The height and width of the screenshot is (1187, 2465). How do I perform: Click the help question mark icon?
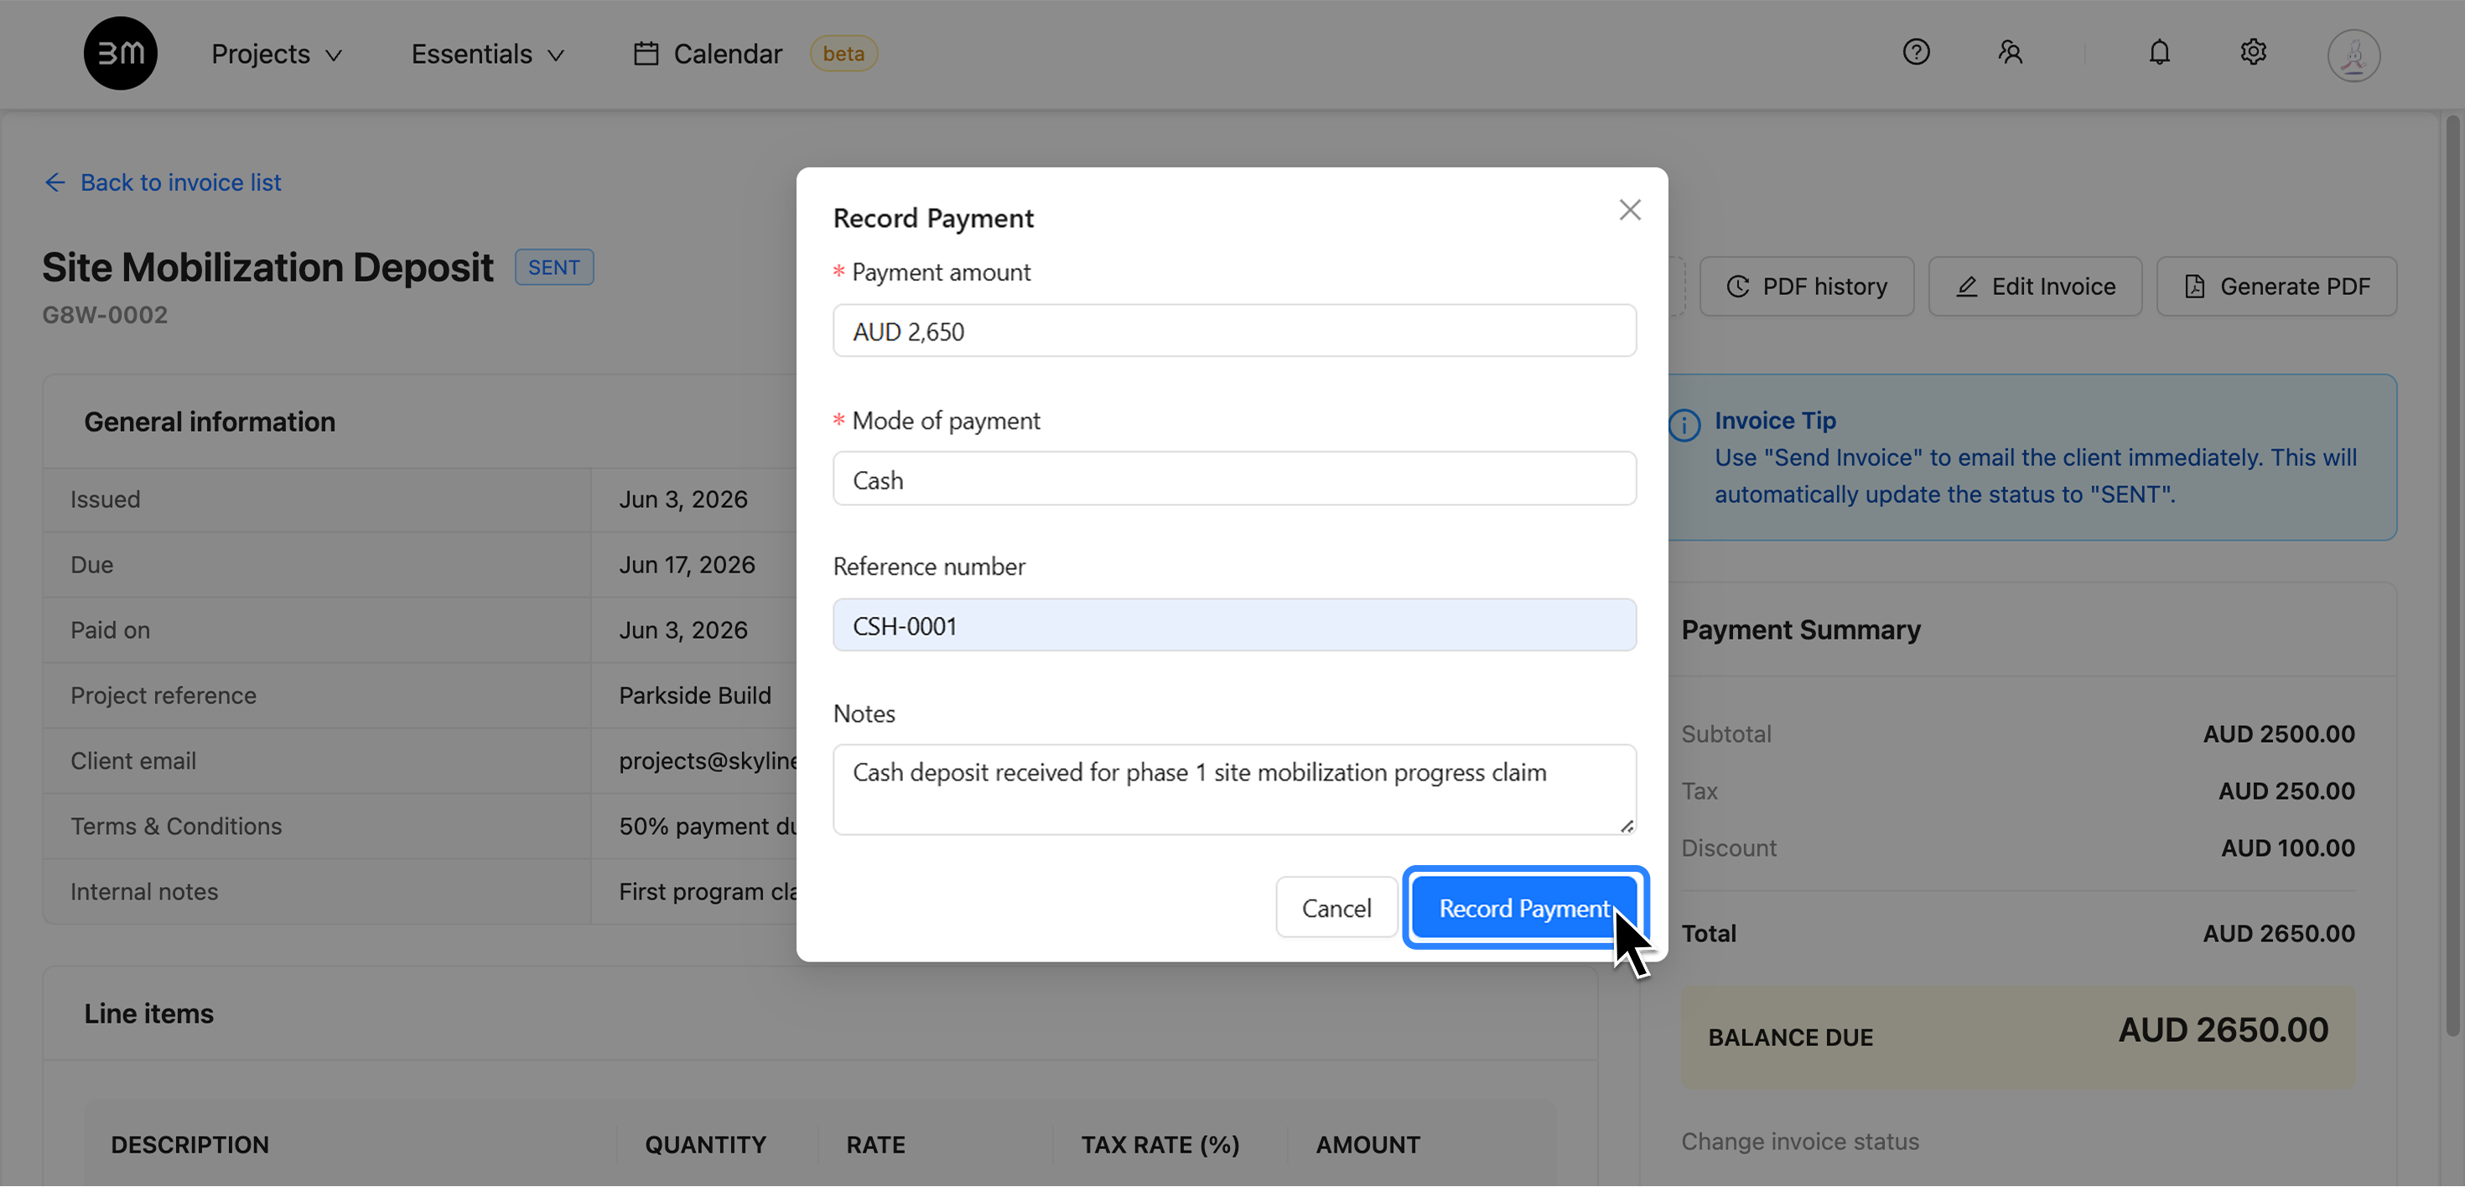pos(1916,52)
